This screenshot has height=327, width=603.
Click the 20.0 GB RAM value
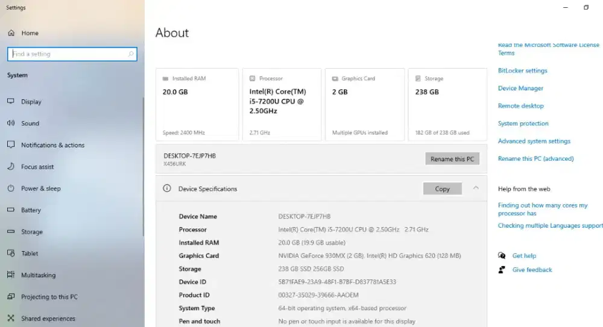[x=175, y=92]
